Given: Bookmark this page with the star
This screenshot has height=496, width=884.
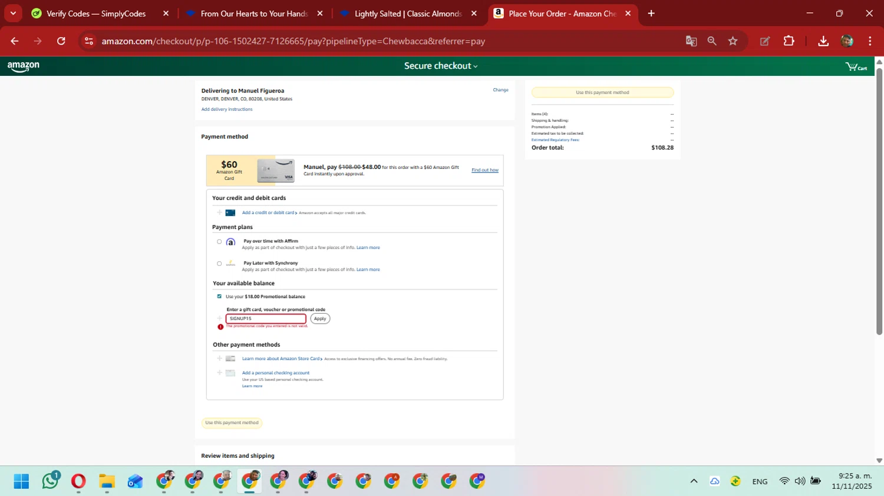Looking at the screenshot, I should 733,41.
